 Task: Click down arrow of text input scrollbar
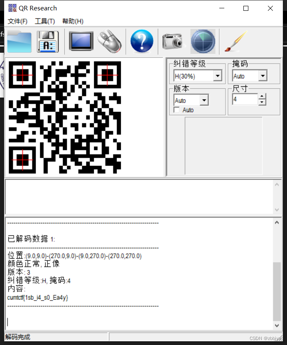tap(277, 210)
